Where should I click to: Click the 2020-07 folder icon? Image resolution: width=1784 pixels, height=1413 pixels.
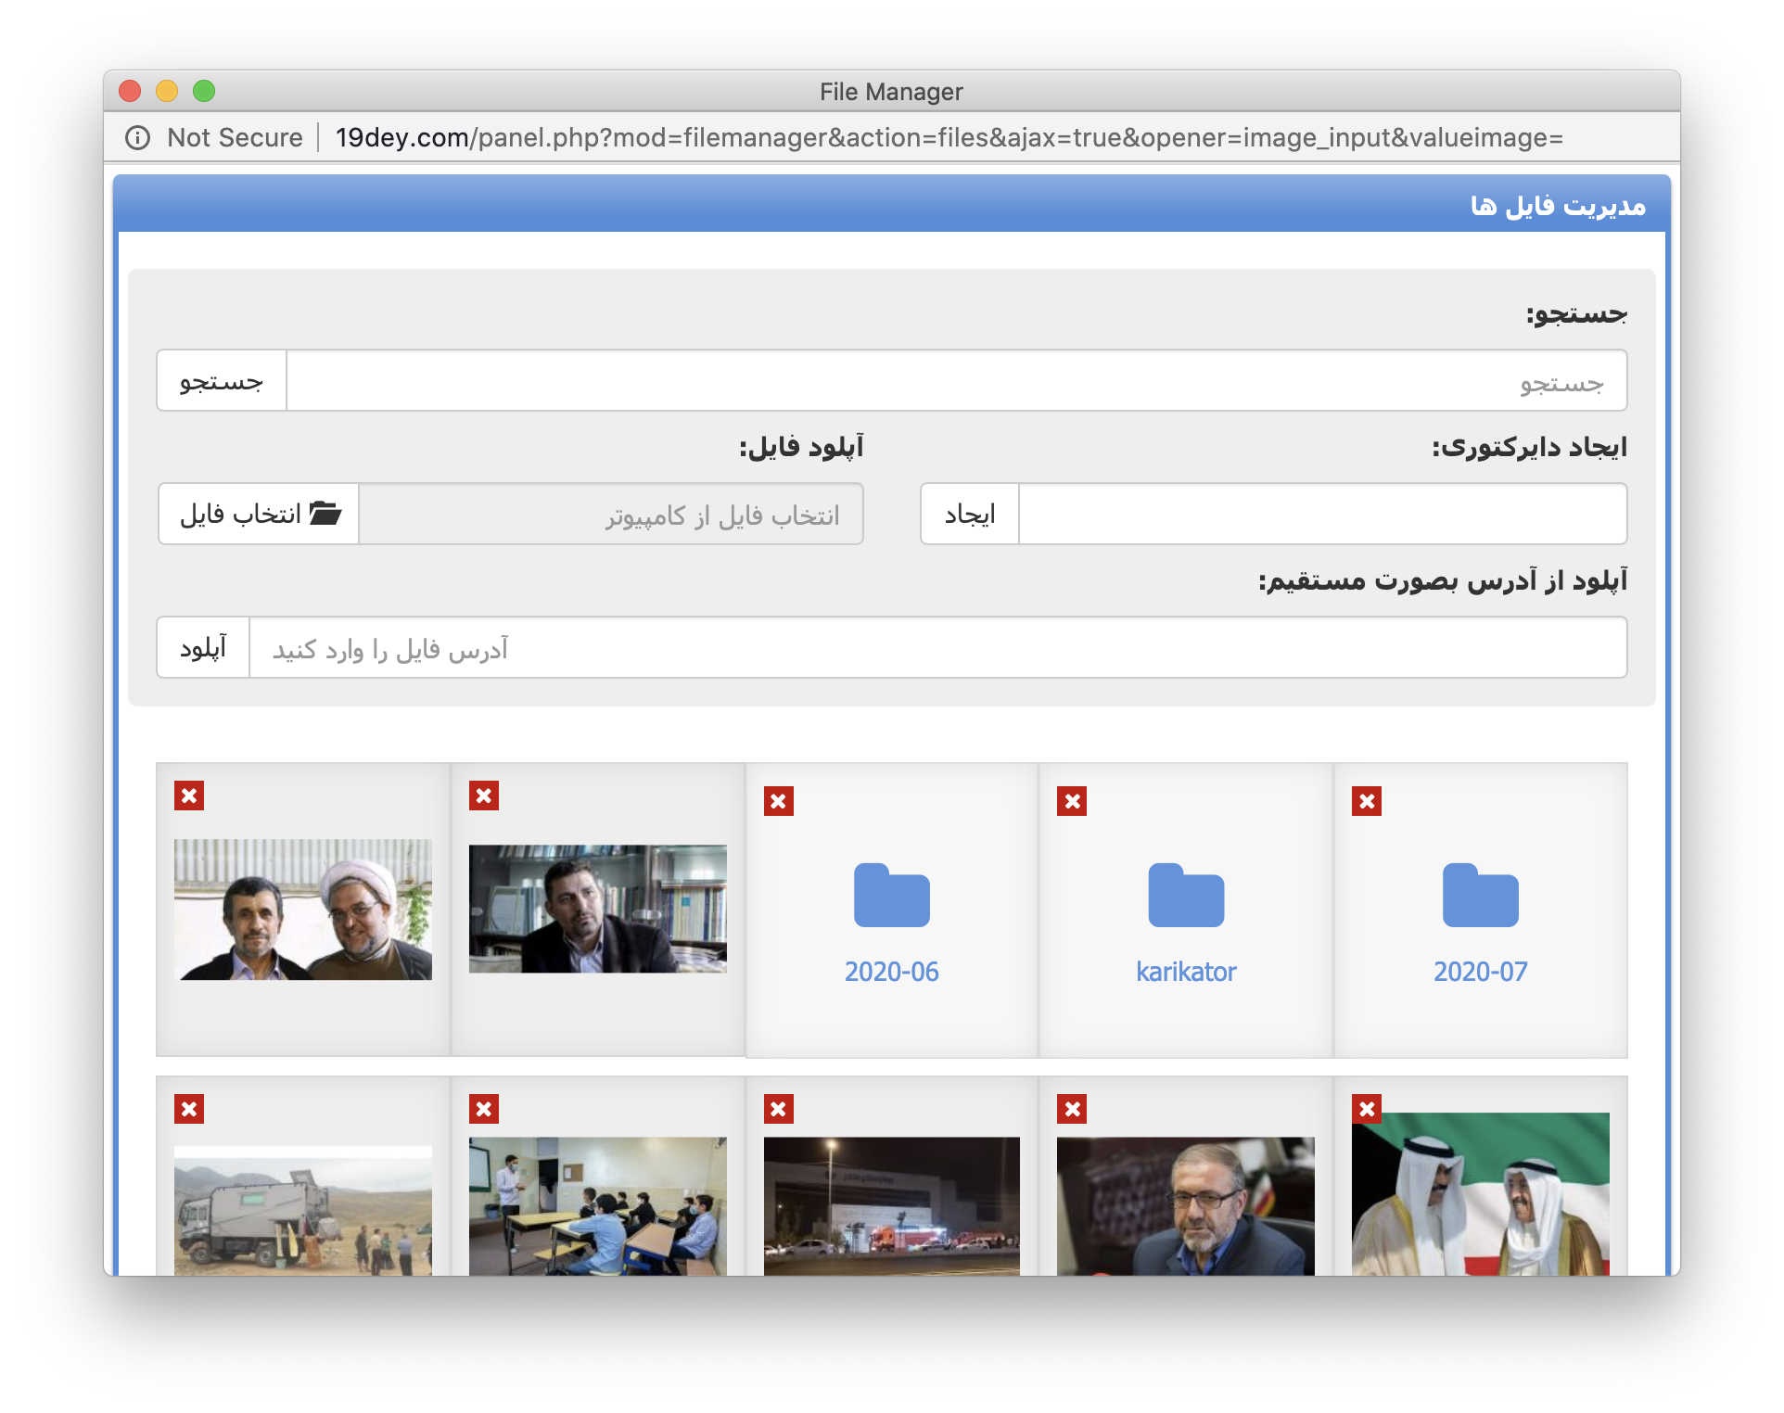tap(1480, 896)
